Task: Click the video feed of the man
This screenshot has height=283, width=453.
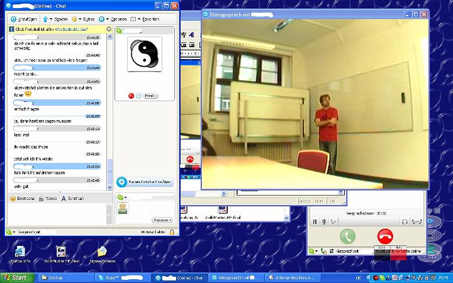Action: pos(315,104)
